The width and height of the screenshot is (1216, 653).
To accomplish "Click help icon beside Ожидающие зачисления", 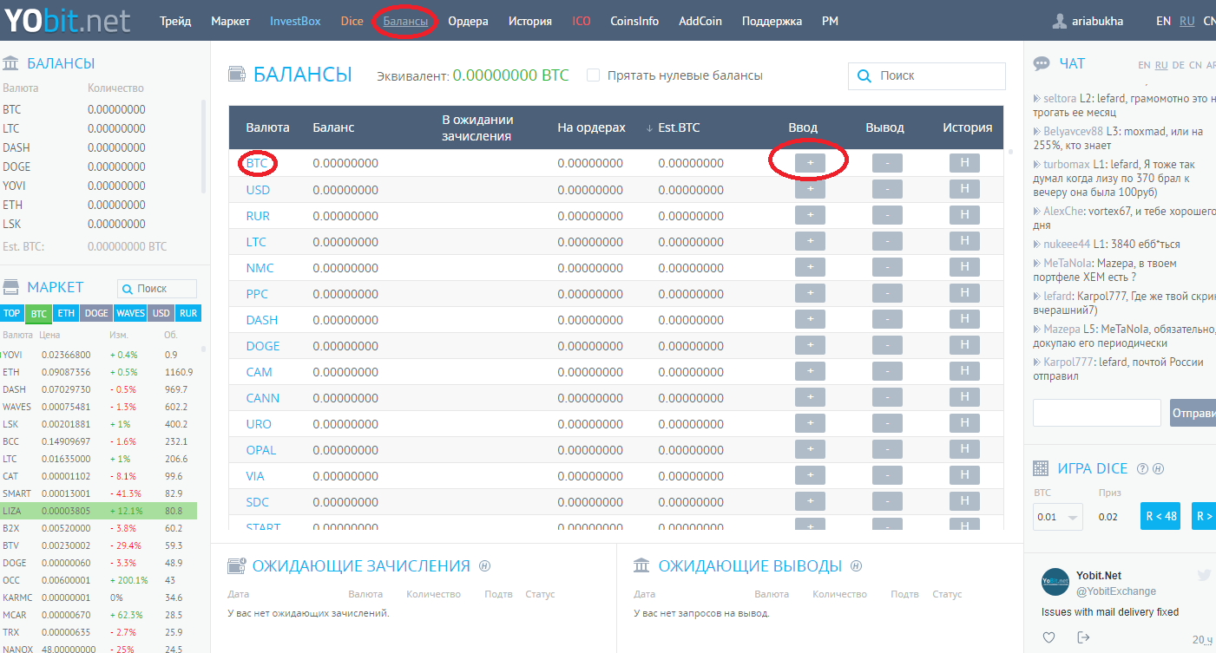I will [485, 566].
